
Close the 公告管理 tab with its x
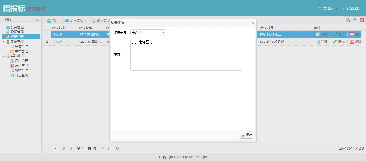[85, 21]
